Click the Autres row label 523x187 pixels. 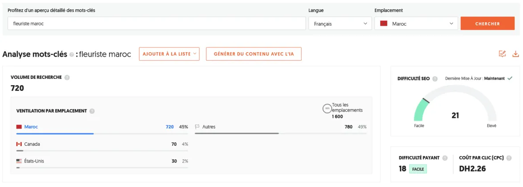tap(209, 127)
